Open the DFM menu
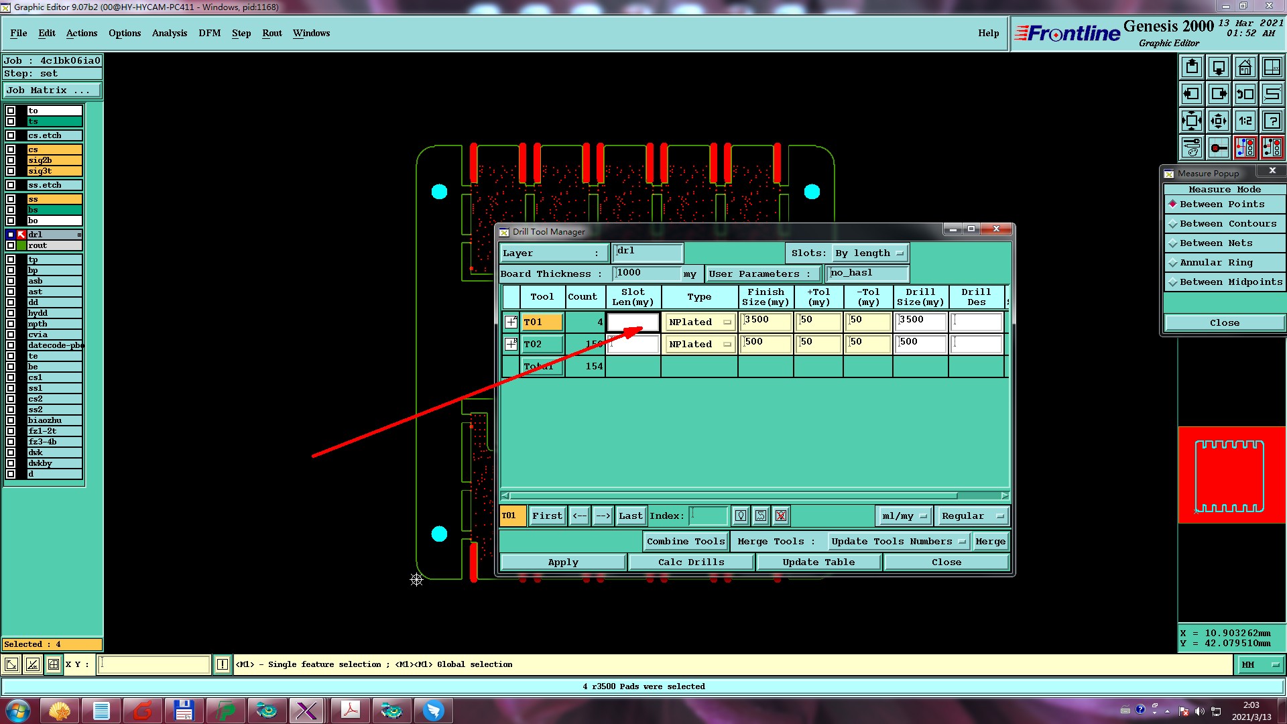Viewport: 1287px width, 724px height. (x=209, y=33)
